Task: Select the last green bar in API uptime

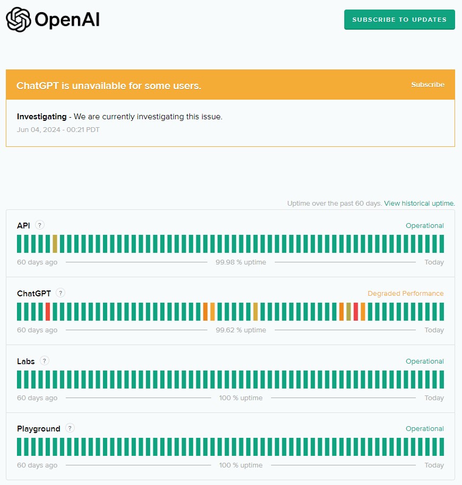Action: click(x=441, y=244)
